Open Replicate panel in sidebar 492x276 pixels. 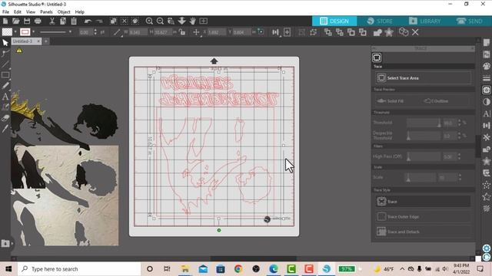(487, 173)
